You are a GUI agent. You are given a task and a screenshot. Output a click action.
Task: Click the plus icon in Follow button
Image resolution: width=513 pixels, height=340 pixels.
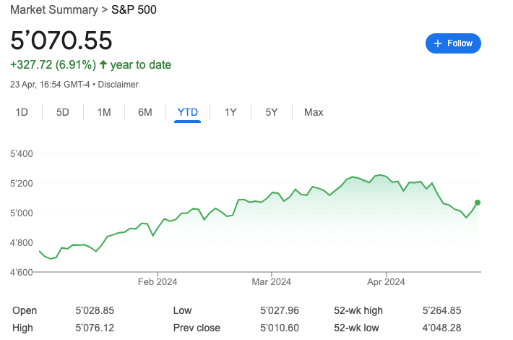pyautogui.click(x=437, y=43)
